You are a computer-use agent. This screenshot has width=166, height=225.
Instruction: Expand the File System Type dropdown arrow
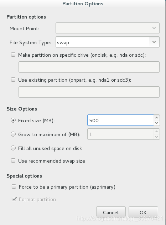(154, 42)
